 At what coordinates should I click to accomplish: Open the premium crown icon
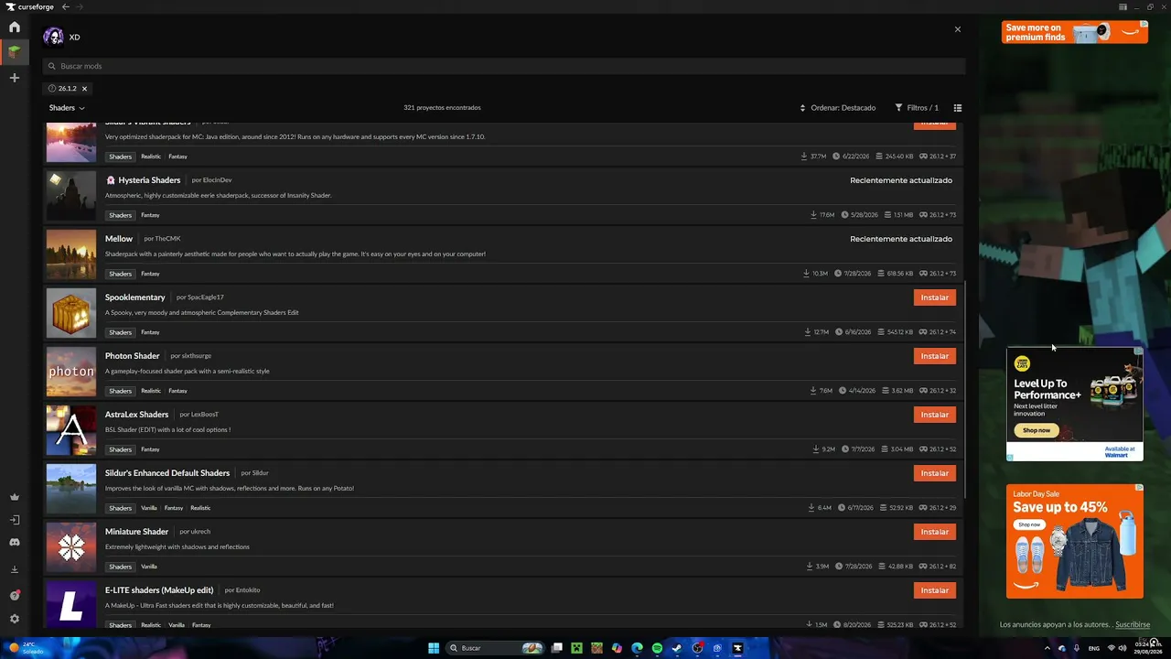[x=14, y=497]
